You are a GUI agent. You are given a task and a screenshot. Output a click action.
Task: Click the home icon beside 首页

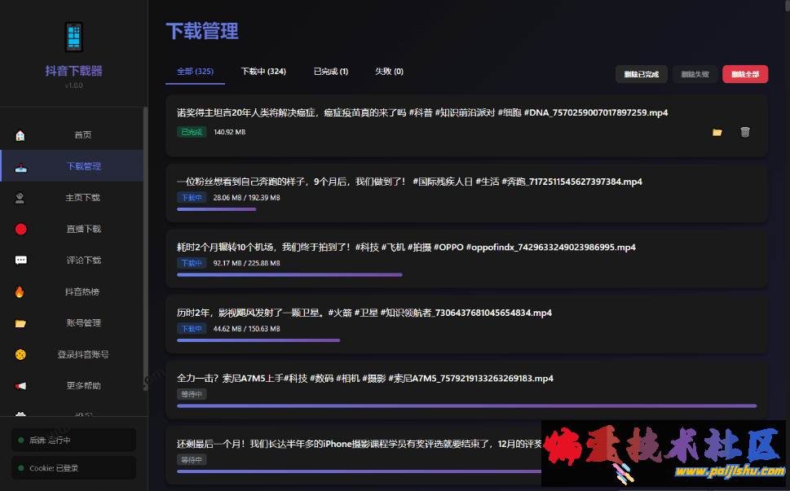coord(20,135)
